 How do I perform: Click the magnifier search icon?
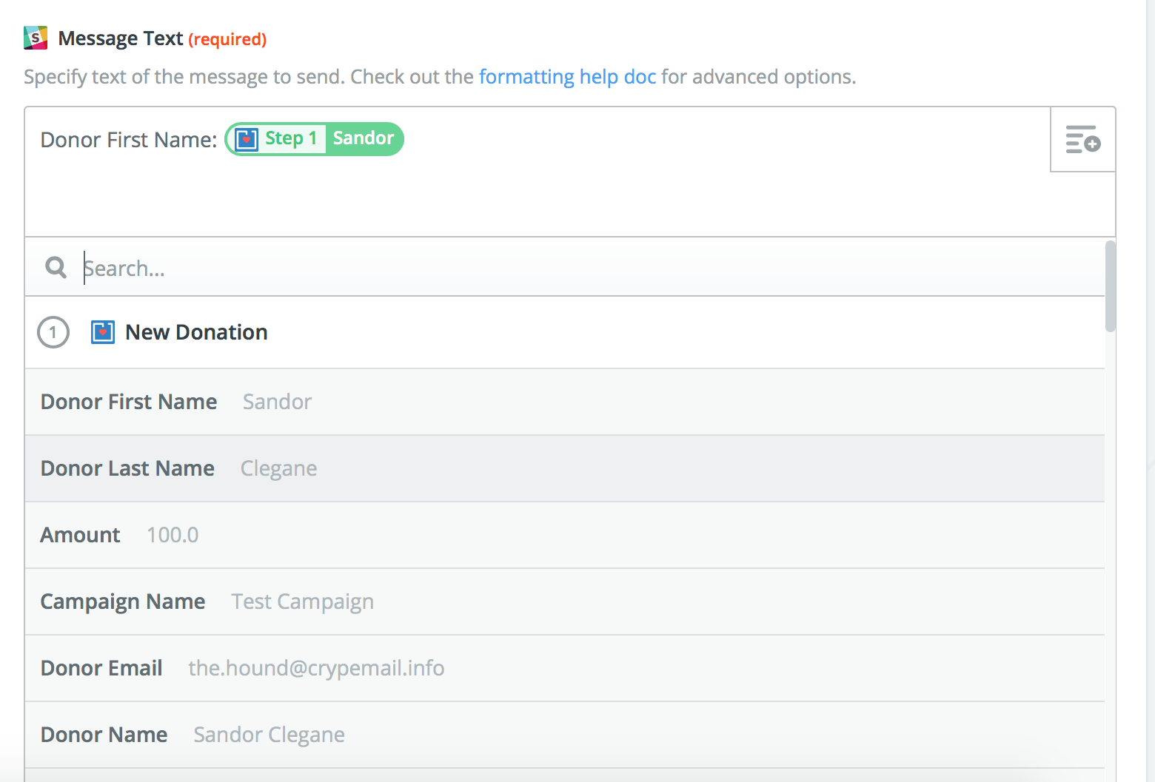(x=56, y=267)
